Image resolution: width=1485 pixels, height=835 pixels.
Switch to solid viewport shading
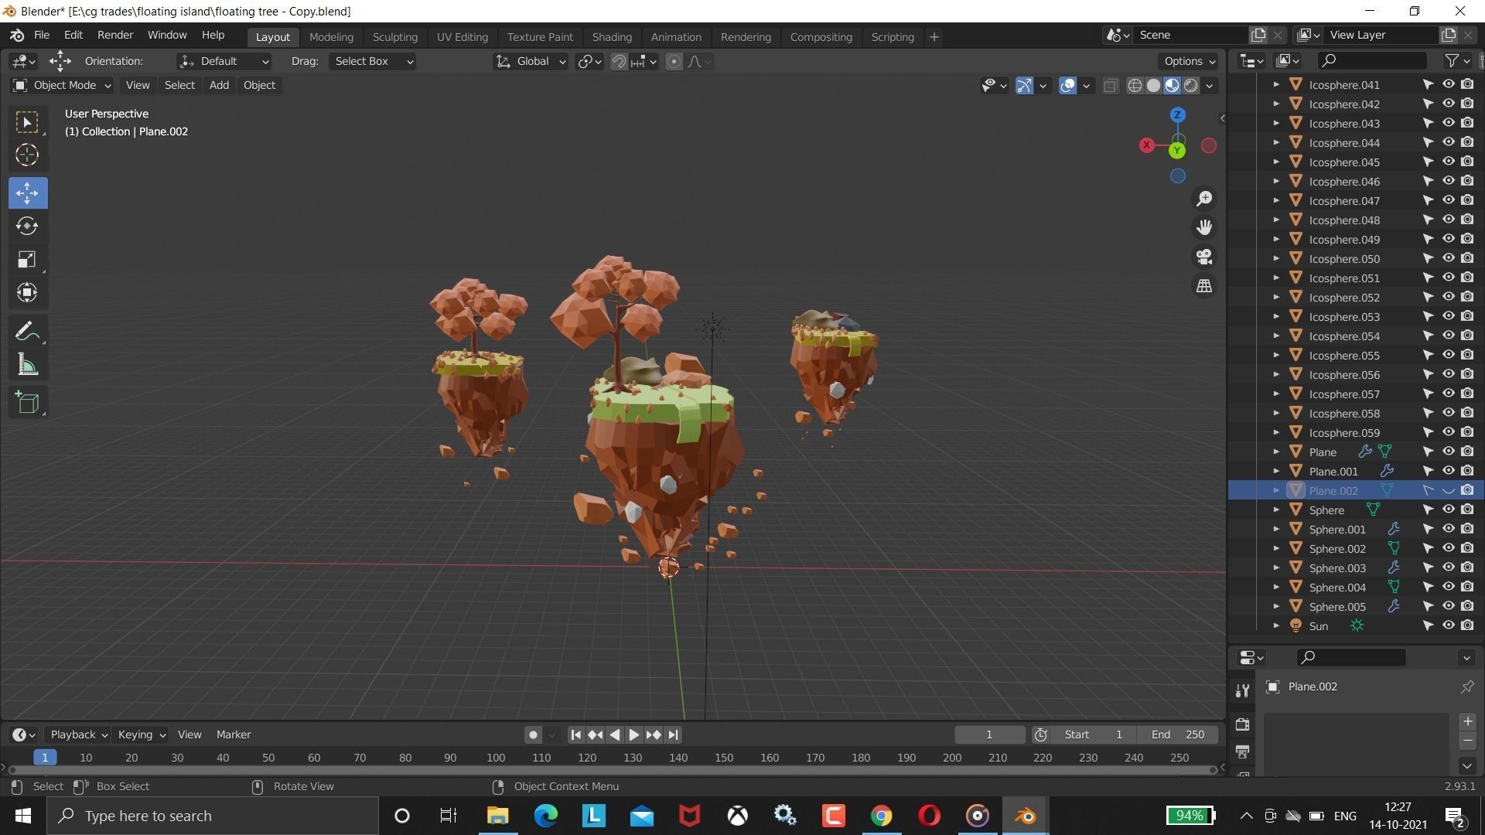point(1153,85)
